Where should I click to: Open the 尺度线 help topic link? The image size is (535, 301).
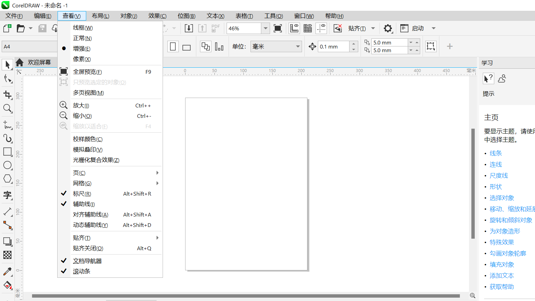tap(499, 175)
